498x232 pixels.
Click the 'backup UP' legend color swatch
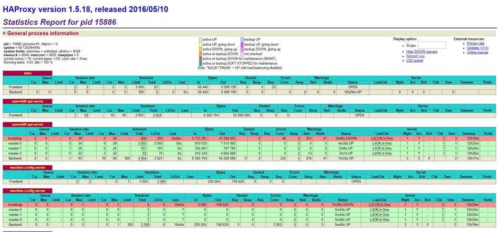(x=242, y=39)
